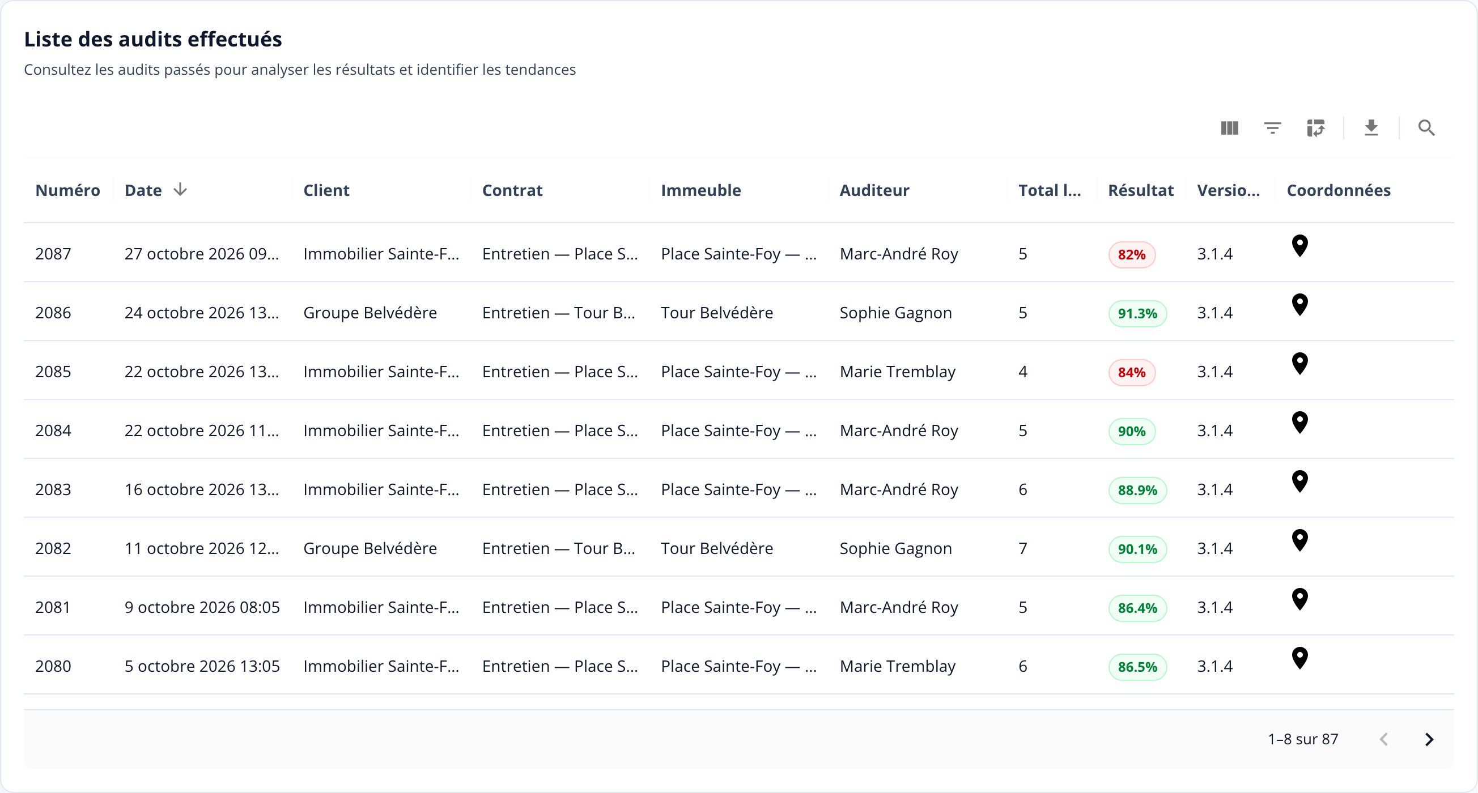This screenshot has width=1478, height=793.
Task: Sort by the Immeuble column header
Action: [x=701, y=190]
